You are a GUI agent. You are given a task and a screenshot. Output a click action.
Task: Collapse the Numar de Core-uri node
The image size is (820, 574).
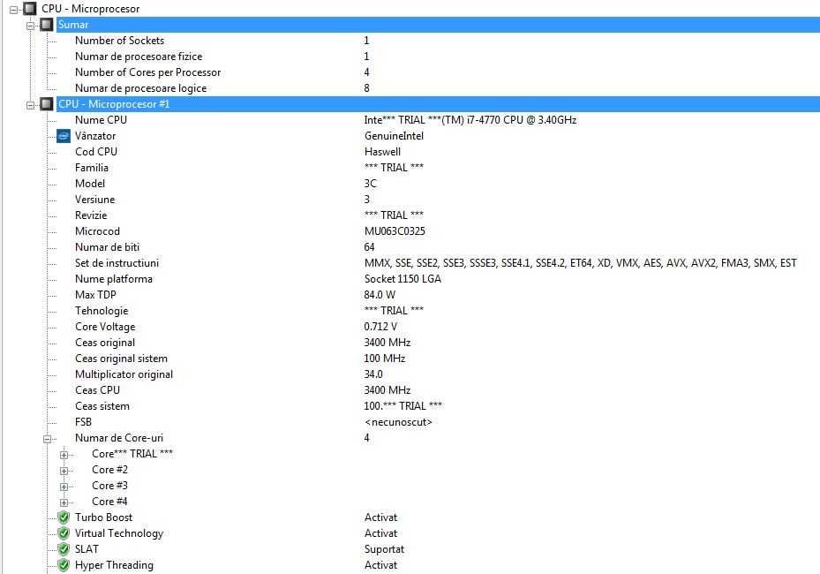coord(47,439)
